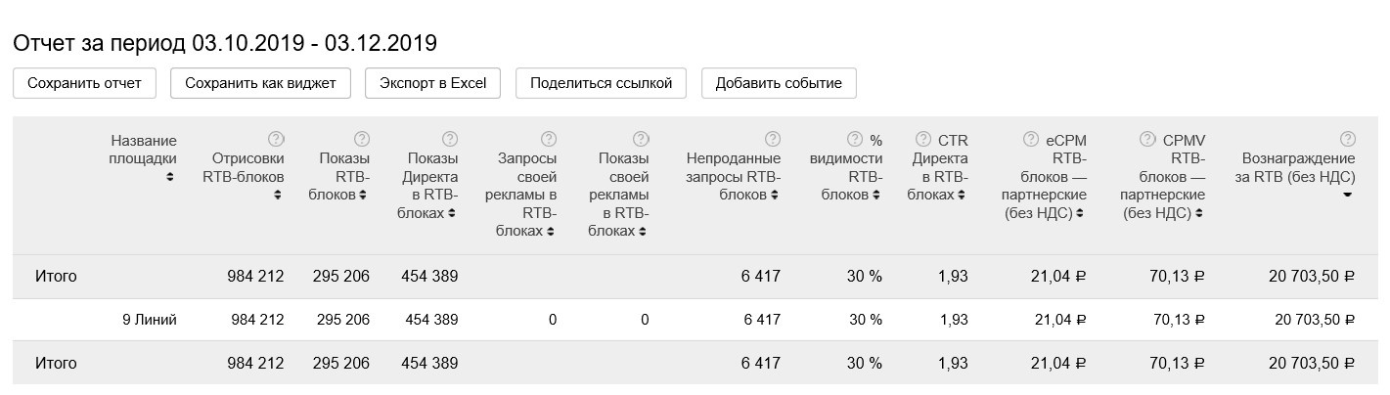Select the 9 Линий site row
This screenshot has width=1390, height=395.
(x=149, y=320)
